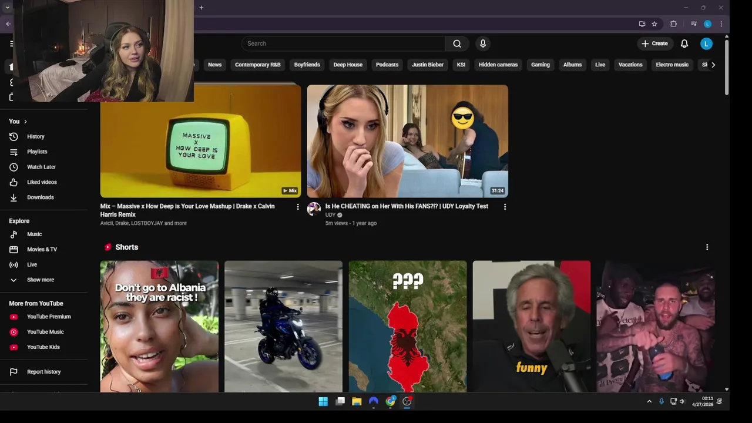
Task: Select the Contemporary R&B chip
Action: [257, 65]
